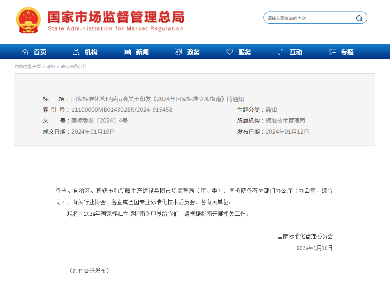Screen dimensions: 390x289
Task: Select the 发布日期 value 2024年01月12日
Action: tap(287, 132)
